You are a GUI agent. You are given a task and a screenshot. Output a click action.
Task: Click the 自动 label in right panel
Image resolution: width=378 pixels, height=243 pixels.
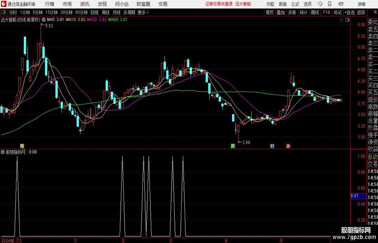[373, 157]
